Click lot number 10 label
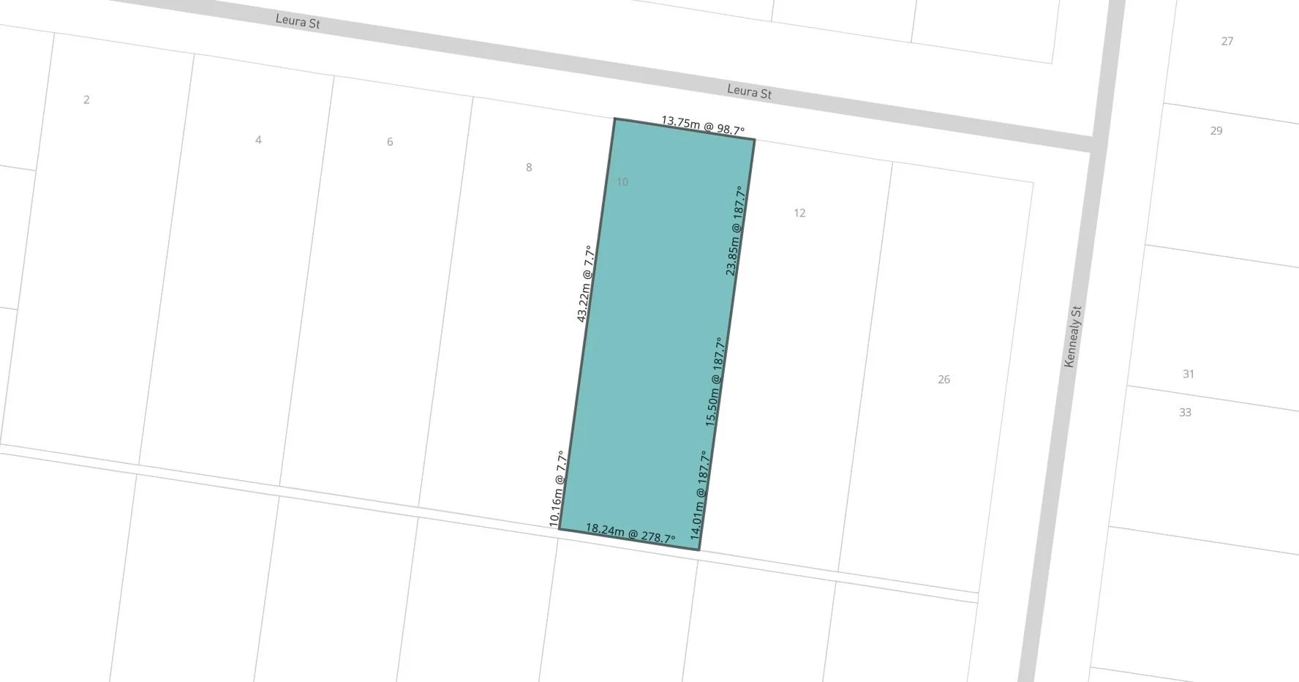Screen dimensions: 1299x682 click(x=622, y=182)
